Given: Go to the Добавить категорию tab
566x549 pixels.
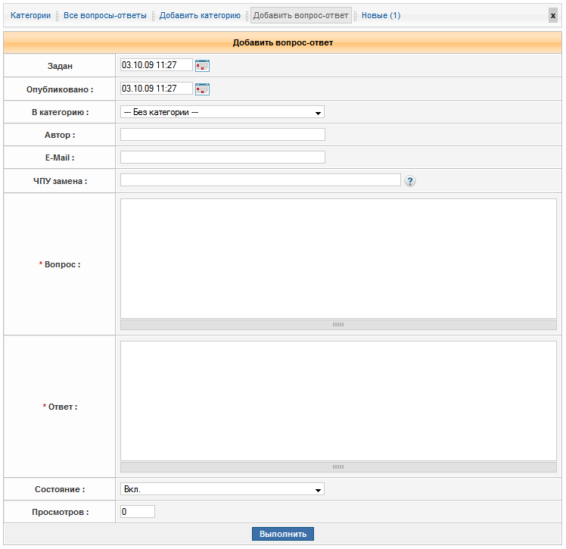Looking at the screenshot, I should 200,15.
